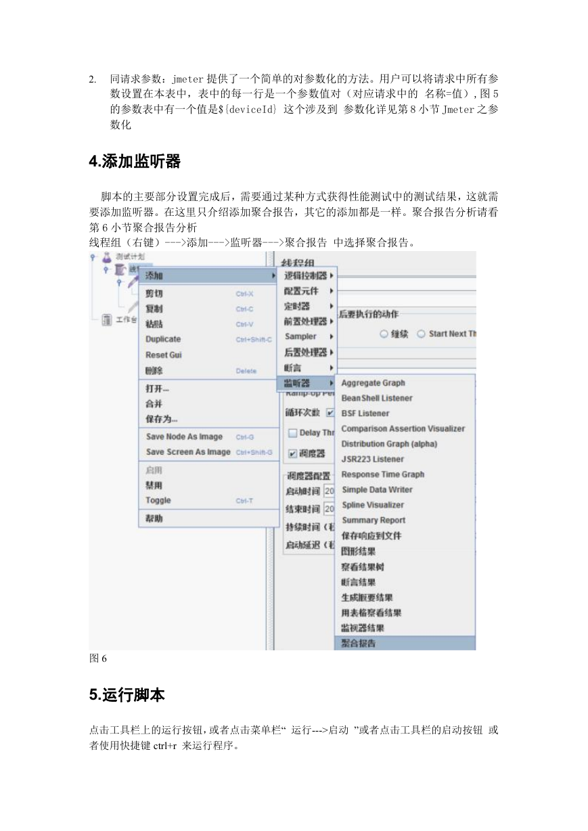Select Response Time Graph
This screenshot has height=831, width=588.
click(x=405, y=474)
